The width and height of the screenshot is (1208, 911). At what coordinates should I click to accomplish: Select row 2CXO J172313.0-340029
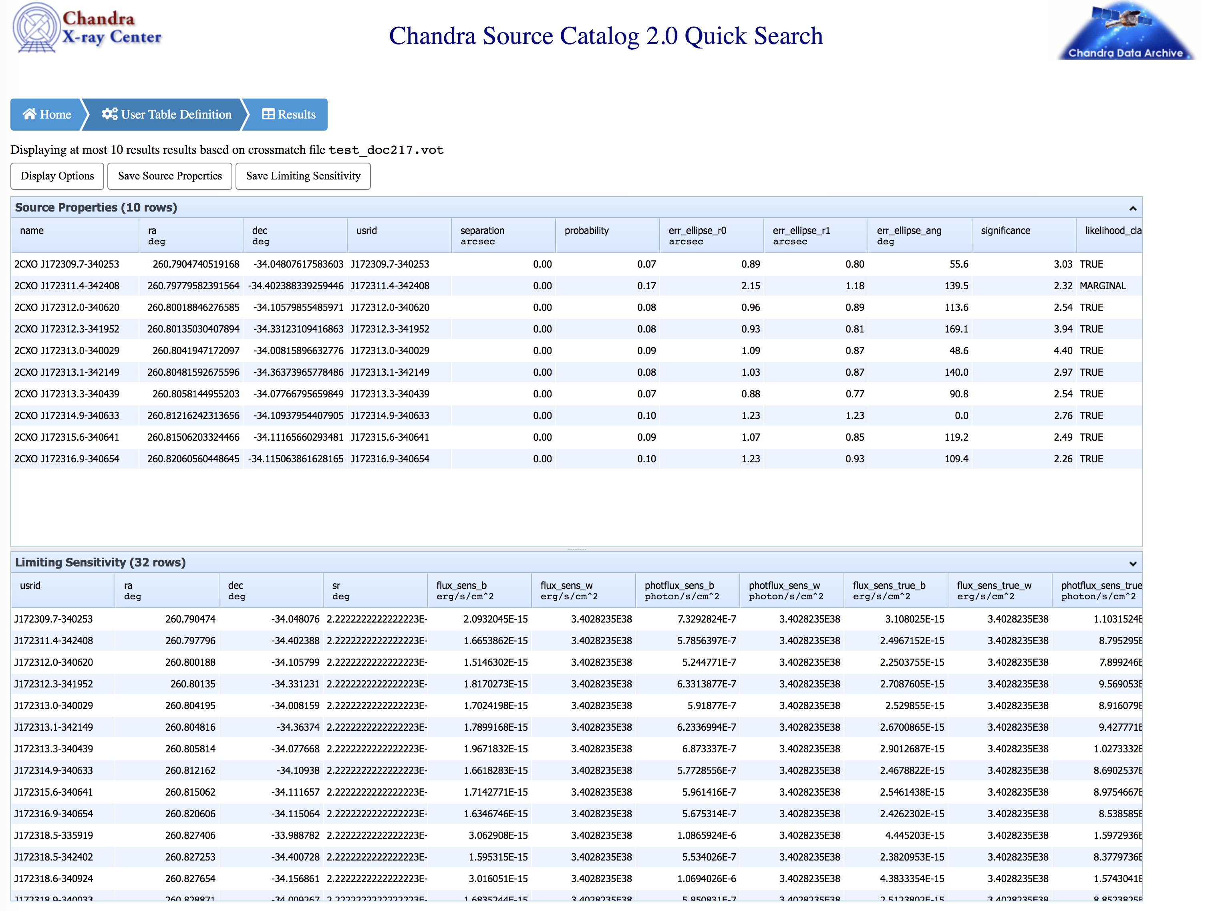point(577,351)
